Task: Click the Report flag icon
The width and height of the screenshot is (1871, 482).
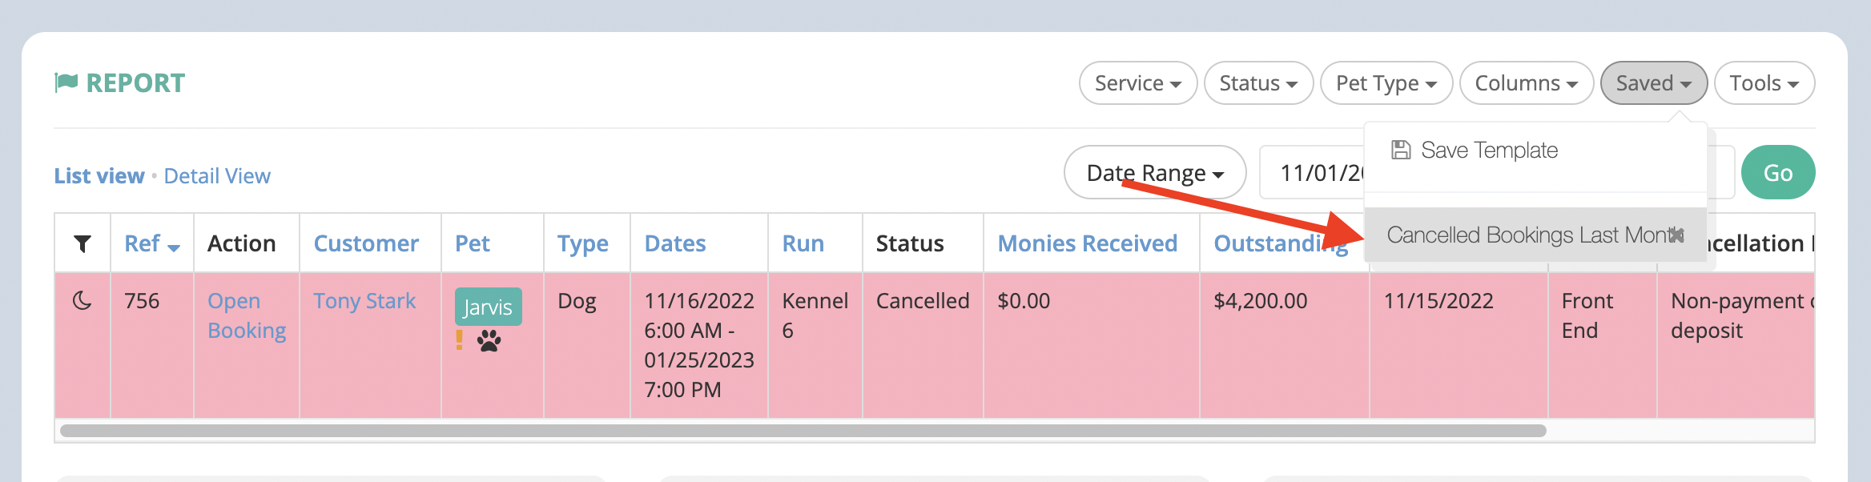Action: tap(66, 82)
